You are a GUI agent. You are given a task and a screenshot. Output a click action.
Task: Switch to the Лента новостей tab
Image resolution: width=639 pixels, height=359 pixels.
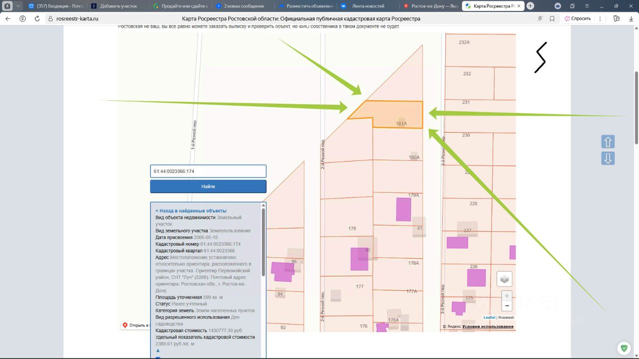point(367,6)
